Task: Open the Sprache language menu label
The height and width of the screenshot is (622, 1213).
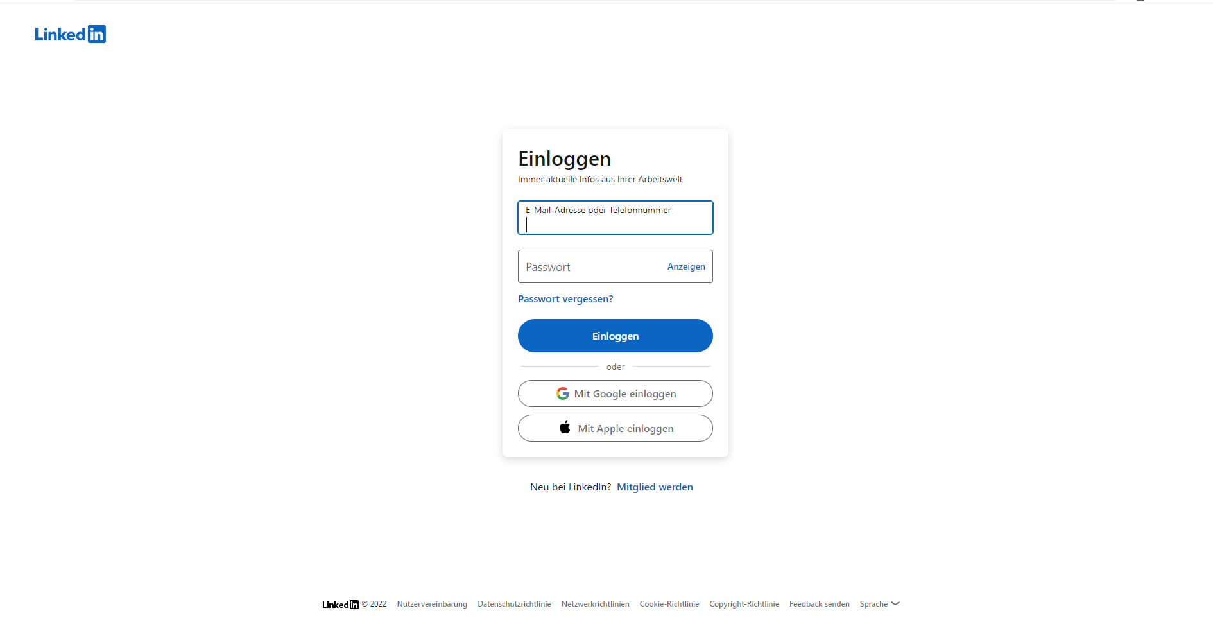Action: (873, 604)
